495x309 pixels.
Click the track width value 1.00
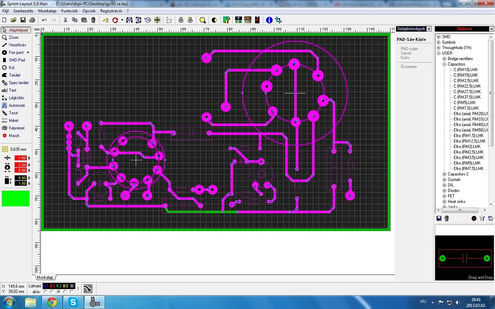[20, 158]
